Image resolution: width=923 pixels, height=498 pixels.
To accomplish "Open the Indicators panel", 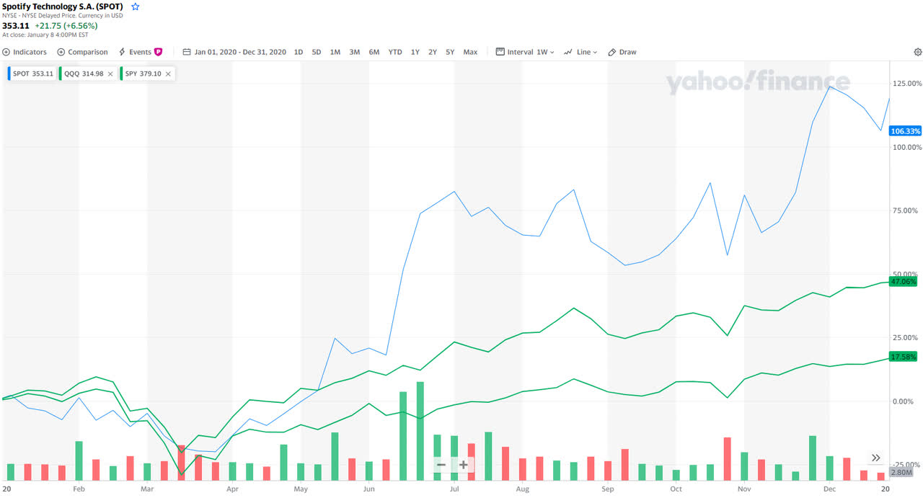I will click(x=24, y=52).
